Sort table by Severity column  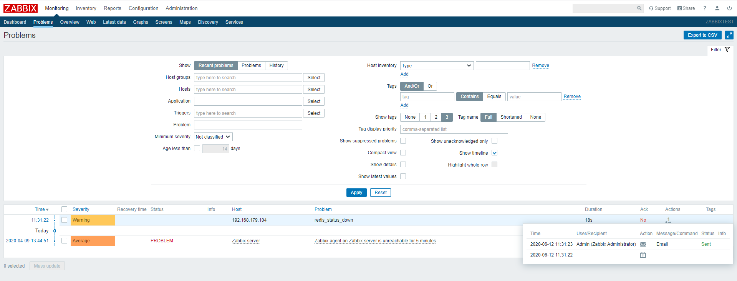[81, 209]
